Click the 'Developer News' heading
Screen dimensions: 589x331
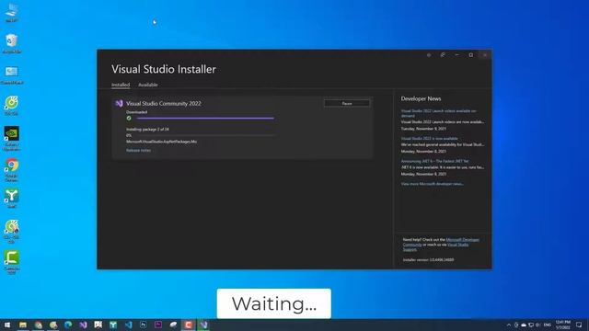421,98
